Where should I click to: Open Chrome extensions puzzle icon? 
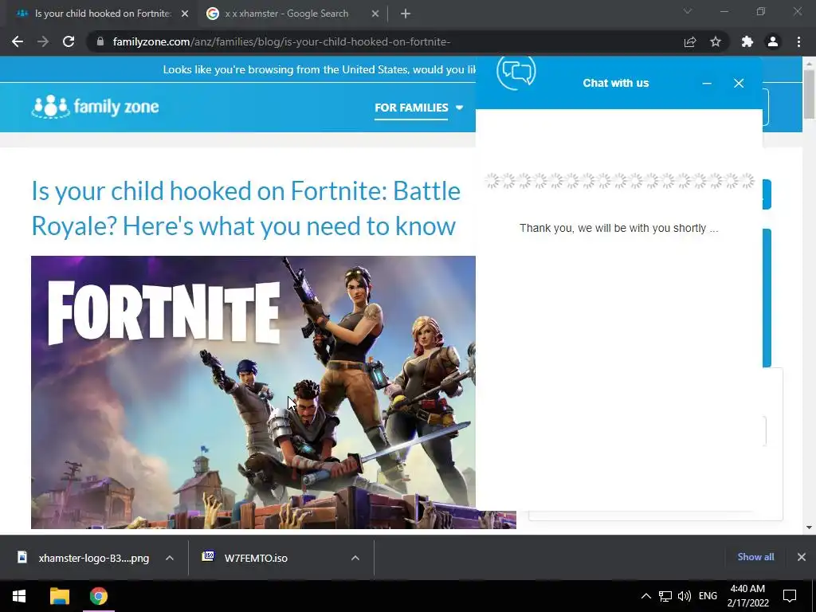coord(747,41)
